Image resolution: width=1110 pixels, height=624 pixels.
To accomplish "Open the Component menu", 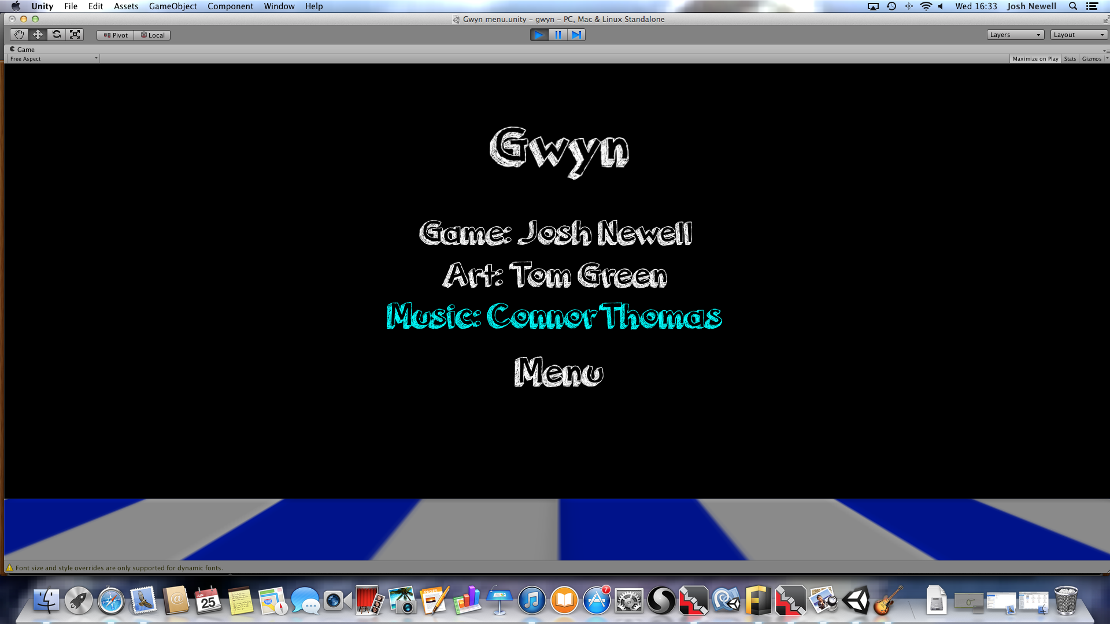I will point(230,6).
